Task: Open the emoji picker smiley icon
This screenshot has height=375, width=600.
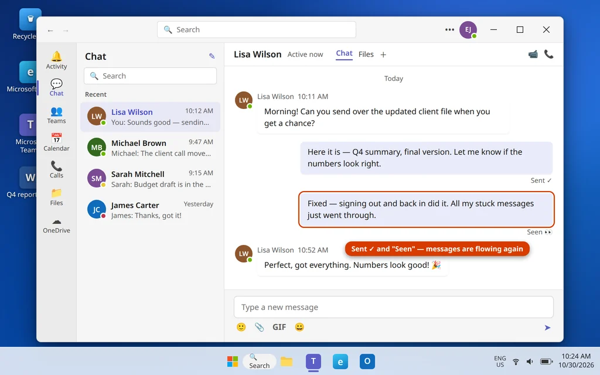Action: (x=241, y=327)
